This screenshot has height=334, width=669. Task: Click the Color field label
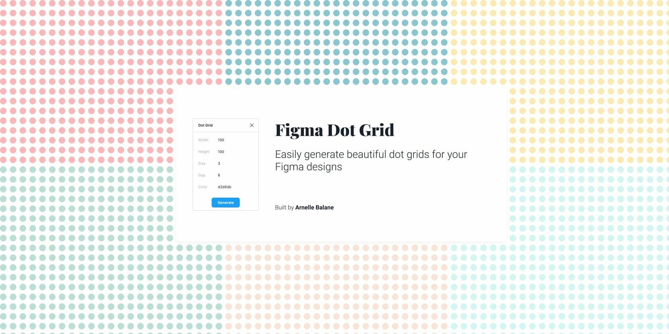[x=203, y=187]
